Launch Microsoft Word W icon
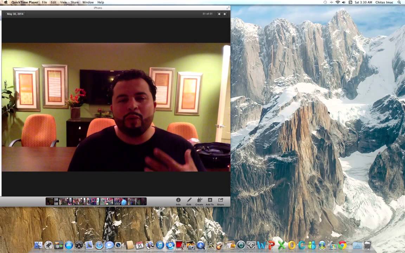Screen dimensions: 405x253 [x=261, y=245]
